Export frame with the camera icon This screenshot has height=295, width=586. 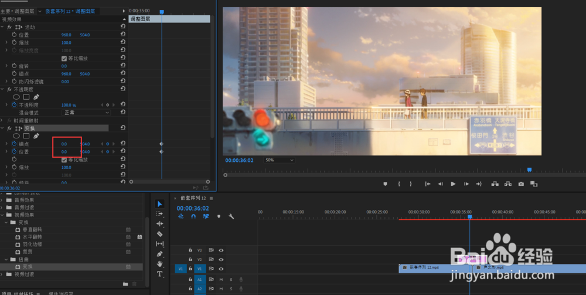tap(521, 184)
